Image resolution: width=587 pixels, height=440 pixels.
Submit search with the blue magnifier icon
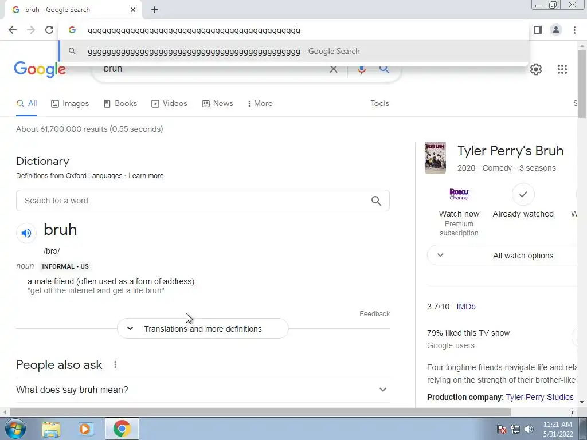point(384,69)
